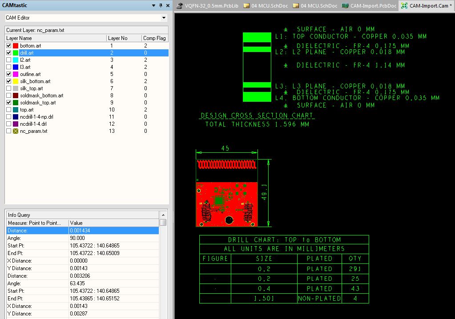Click cyan color swatch of l2.art

click(x=16, y=60)
